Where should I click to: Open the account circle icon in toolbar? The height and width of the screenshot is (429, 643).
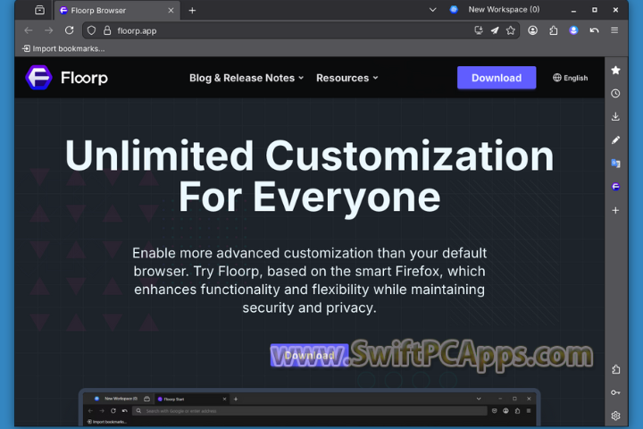pyautogui.click(x=532, y=30)
